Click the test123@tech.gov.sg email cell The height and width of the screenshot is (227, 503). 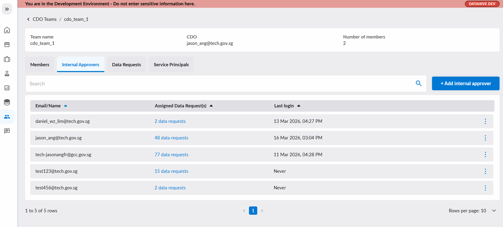[x=56, y=171]
